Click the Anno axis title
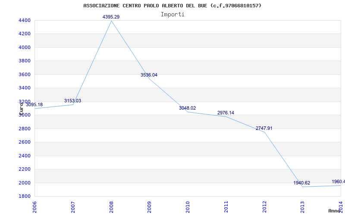The height and width of the screenshot is (215, 345). coord(334,211)
